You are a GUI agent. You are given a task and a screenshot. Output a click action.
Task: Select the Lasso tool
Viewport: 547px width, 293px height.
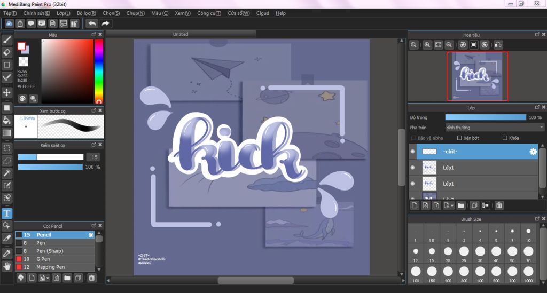7,161
